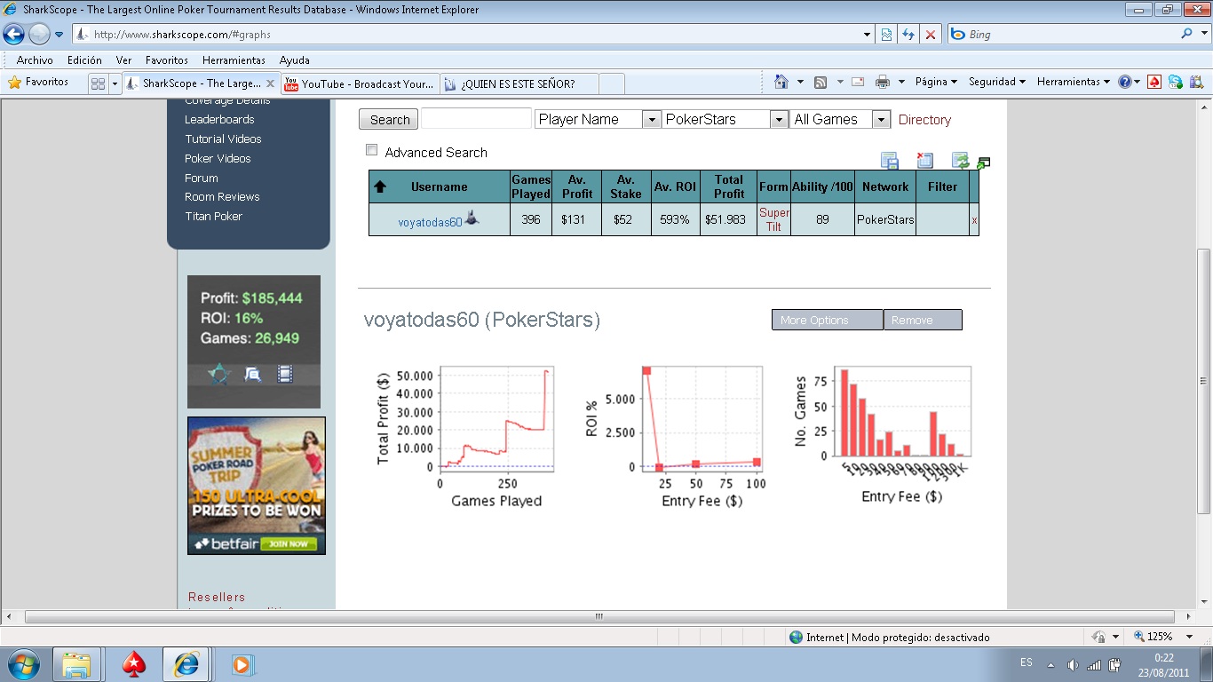The height and width of the screenshot is (682, 1213).
Task: Open the Herramientas command bar dropdown
Action: [1074, 82]
